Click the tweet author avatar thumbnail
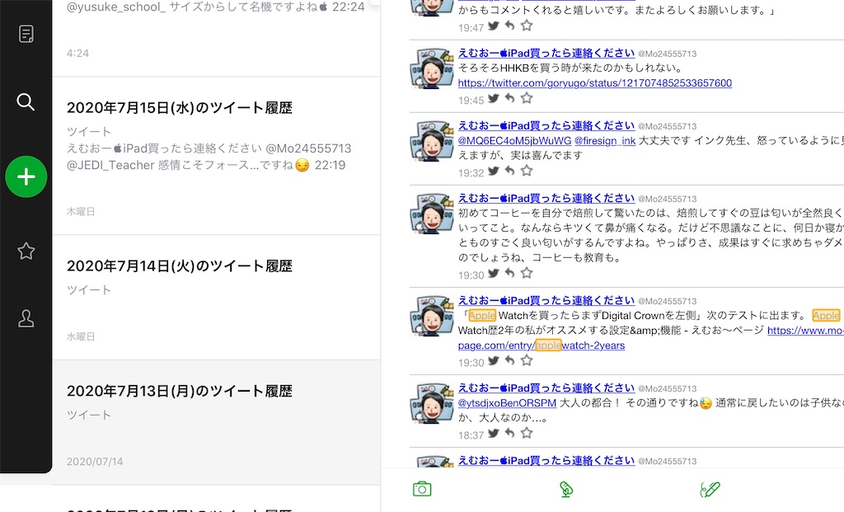The height and width of the screenshot is (512, 844). coord(432,70)
